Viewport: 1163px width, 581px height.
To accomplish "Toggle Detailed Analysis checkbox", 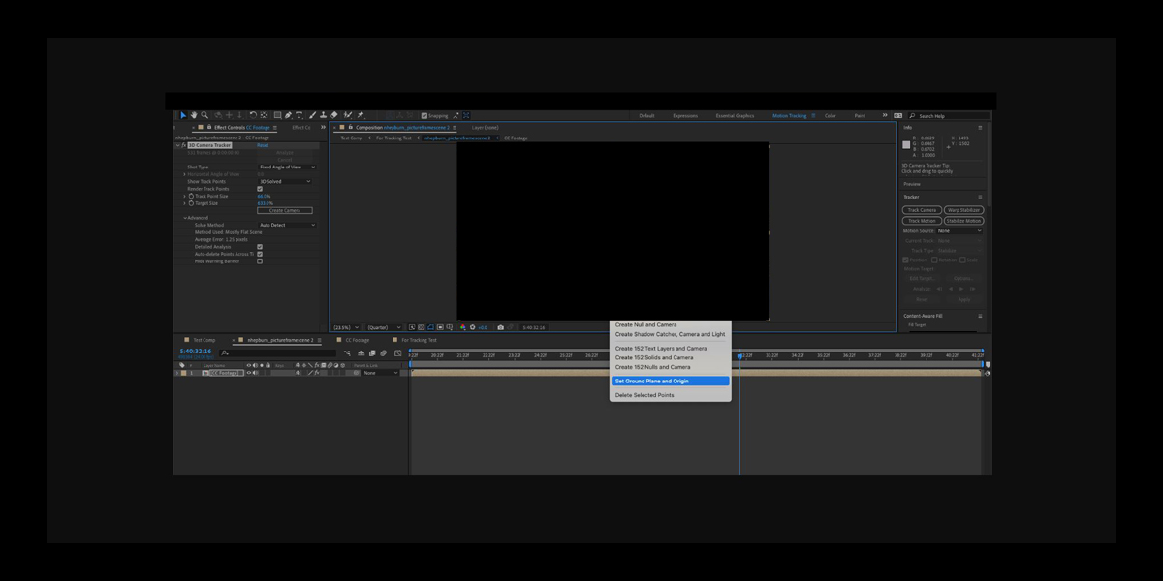I will [x=260, y=247].
